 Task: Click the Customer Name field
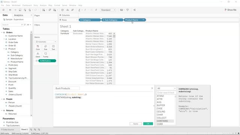click(x=15, y=36)
